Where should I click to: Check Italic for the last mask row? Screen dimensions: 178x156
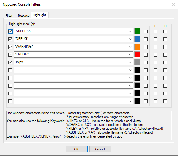tap(145, 101)
